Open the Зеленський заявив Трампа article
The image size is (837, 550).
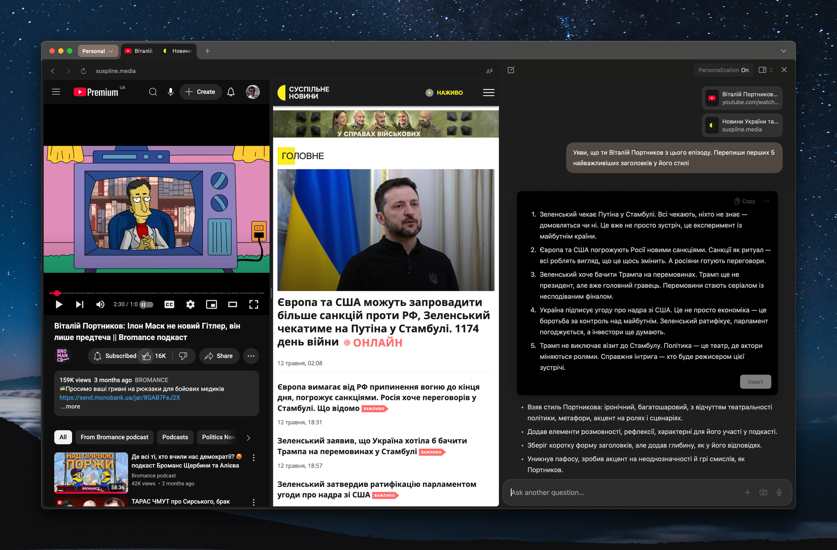point(372,446)
